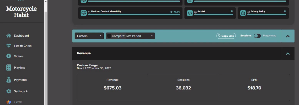Collapse the filter bar with chevron
299x105 pixels.
pos(288,36)
